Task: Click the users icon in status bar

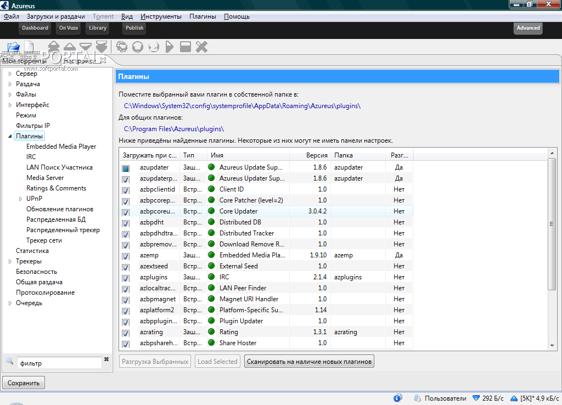Action: point(417,398)
